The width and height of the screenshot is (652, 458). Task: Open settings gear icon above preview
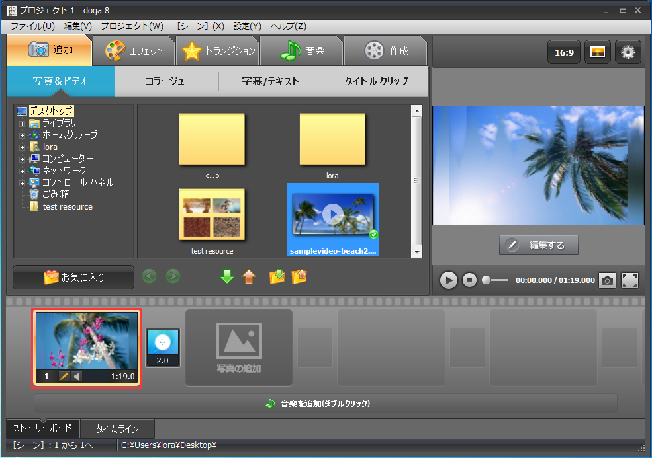(x=628, y=52)
